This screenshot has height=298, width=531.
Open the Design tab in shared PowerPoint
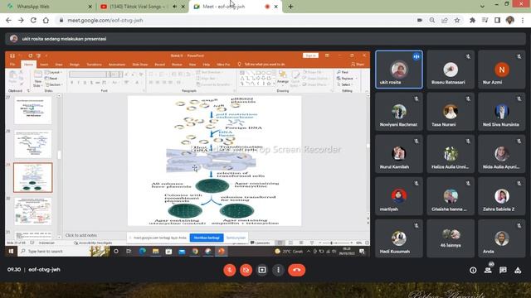[x=75, y=65]
